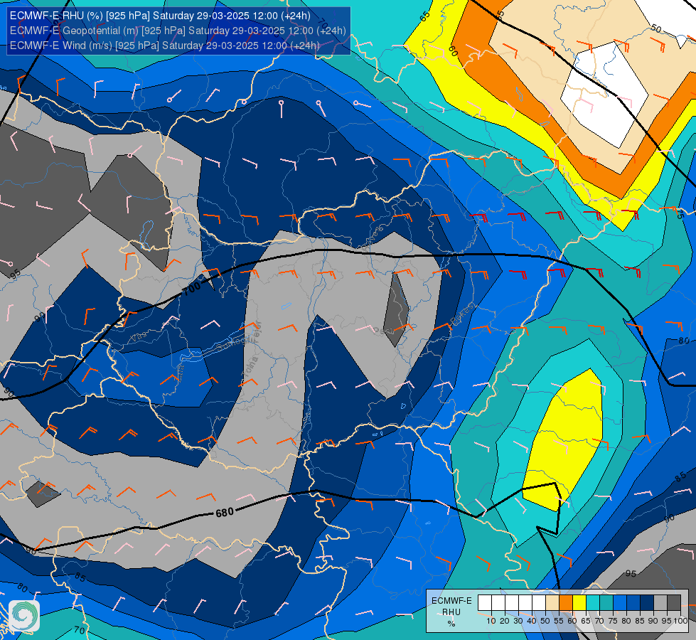The height and width of the screenshot is (640, 696).
Task: Click the 10 value under legend scale
Action: point(491,621)
